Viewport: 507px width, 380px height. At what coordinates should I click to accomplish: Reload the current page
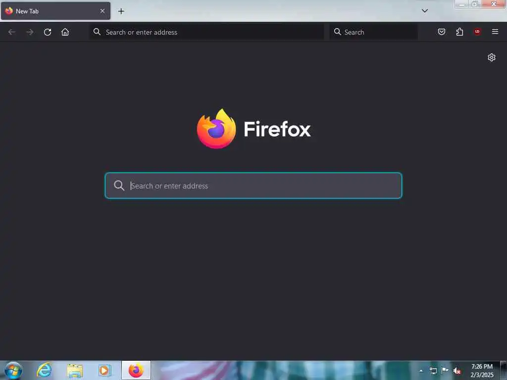tap(48, 32)
